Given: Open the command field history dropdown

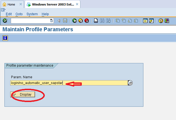Looking at the screenshot, I should pos(51,21).
